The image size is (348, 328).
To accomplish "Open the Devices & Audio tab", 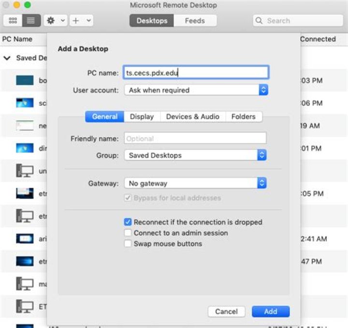I will (x=193, y=116).
